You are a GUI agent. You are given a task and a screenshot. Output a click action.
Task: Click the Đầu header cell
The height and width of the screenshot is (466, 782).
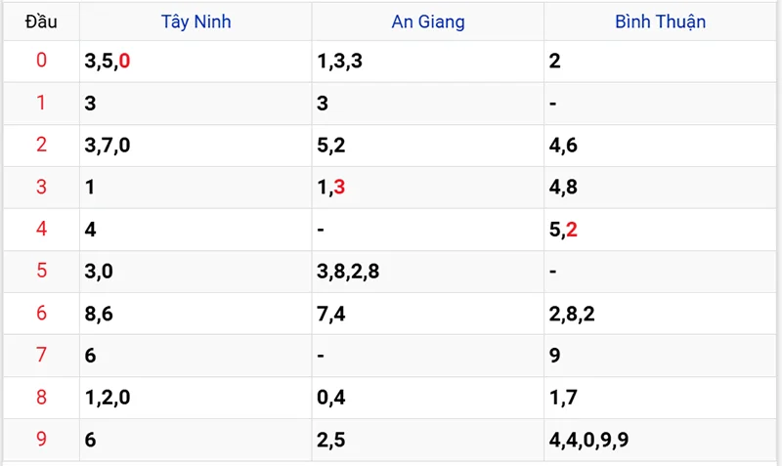pyautogui.click(x=41, y=21)
